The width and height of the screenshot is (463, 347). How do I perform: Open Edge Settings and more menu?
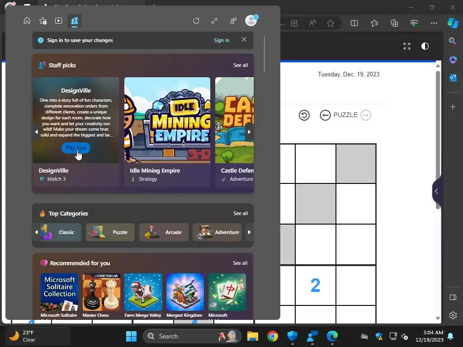(434, 23)
